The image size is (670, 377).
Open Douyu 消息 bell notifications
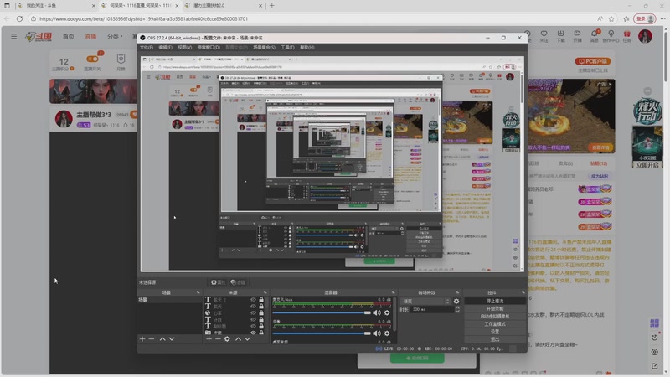tap(595, 36)
